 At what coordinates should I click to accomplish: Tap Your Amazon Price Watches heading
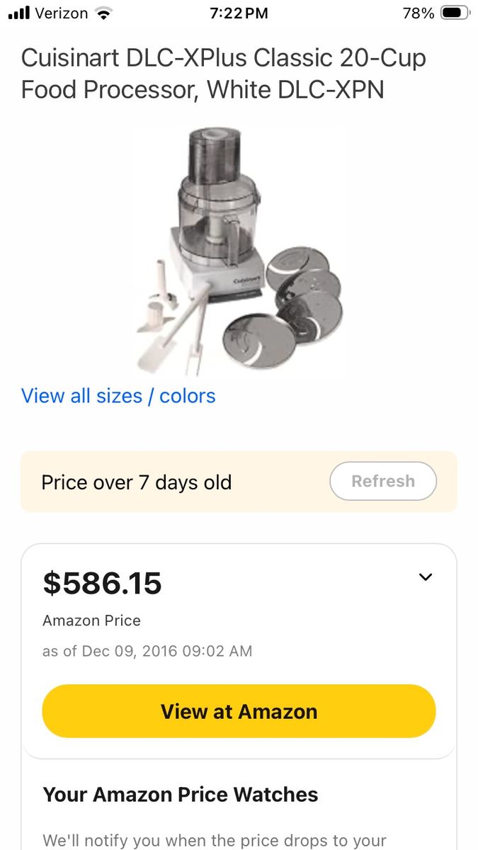tap(181, 795)
